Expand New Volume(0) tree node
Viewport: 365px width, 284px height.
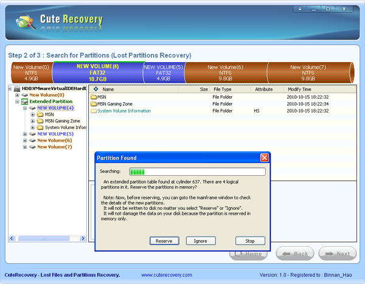tap(17, 95)
